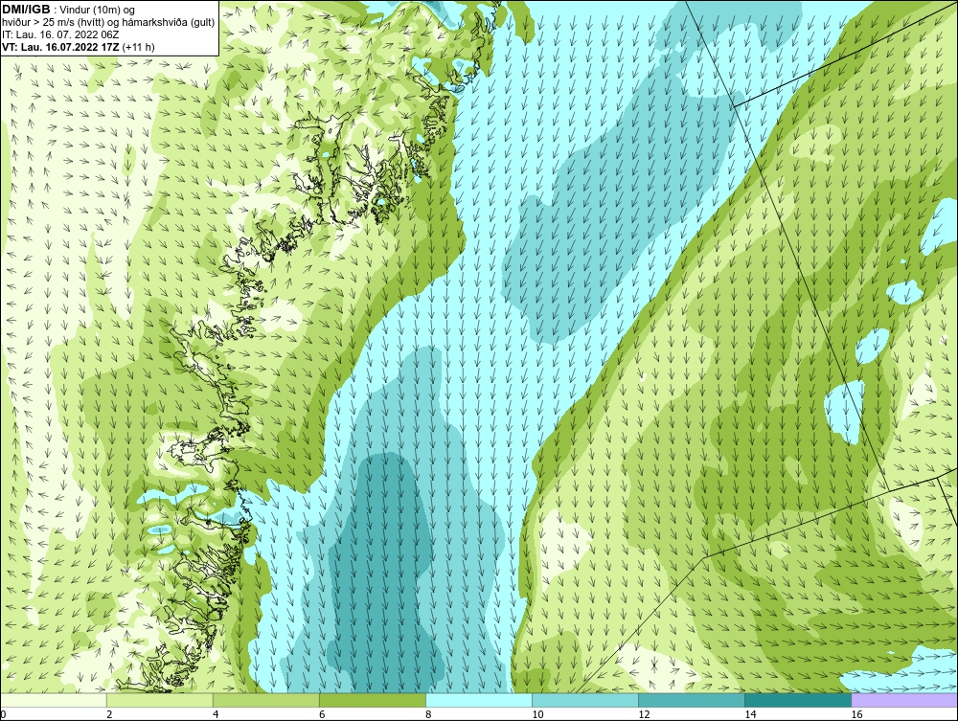Click the 8–10 m/s pale cyan swatch
This screenshot has height=721, width=958.
click(x=479, y=700)
